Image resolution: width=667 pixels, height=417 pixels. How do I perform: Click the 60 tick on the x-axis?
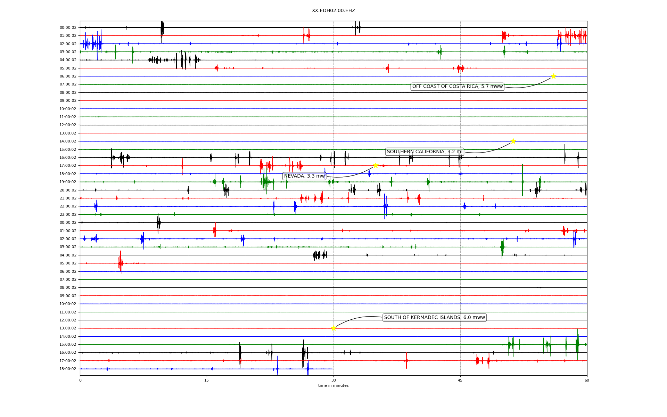point(587,380)
